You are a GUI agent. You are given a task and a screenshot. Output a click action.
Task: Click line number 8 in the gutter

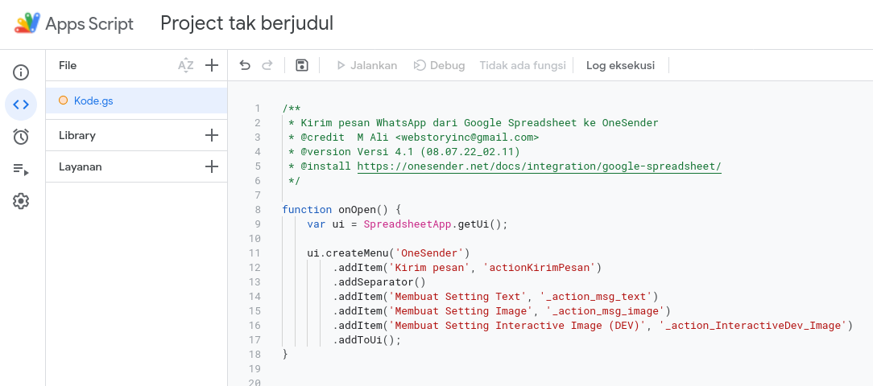coord(257,210)
